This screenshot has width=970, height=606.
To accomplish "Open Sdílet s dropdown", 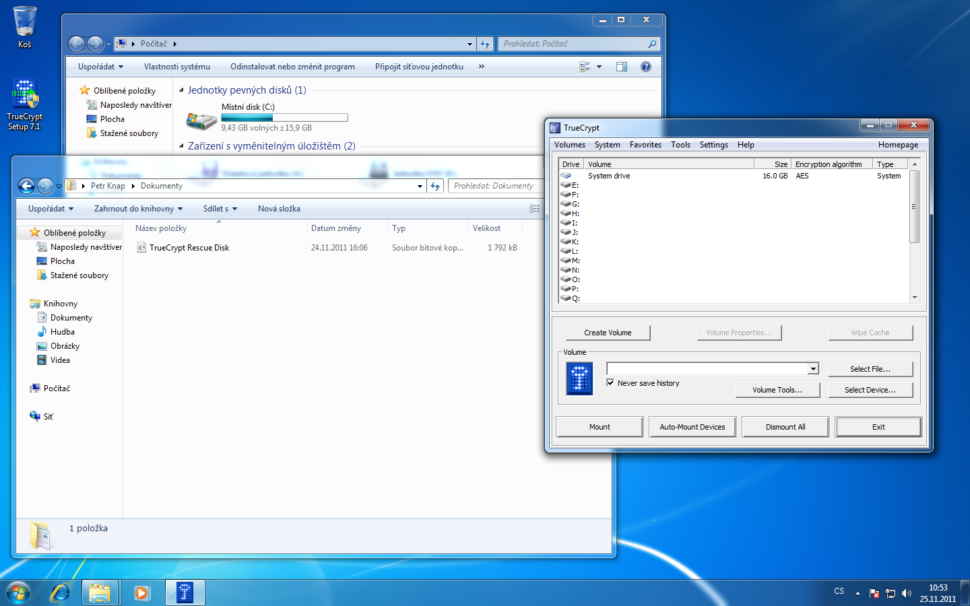I will click(x=220, y=209).
